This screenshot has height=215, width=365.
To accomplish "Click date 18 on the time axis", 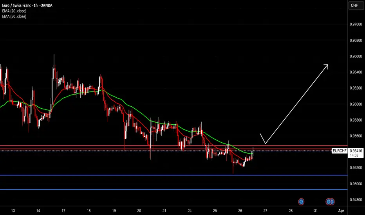I will click(x=89, y=211).
